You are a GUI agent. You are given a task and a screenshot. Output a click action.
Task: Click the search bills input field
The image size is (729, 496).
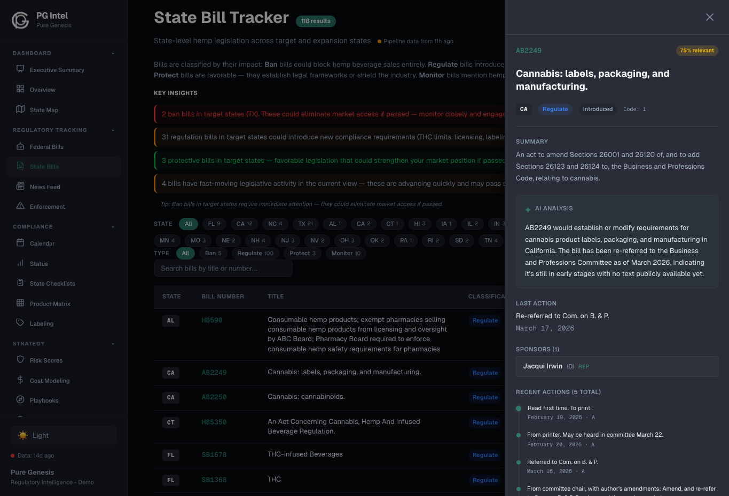(223, 269)
